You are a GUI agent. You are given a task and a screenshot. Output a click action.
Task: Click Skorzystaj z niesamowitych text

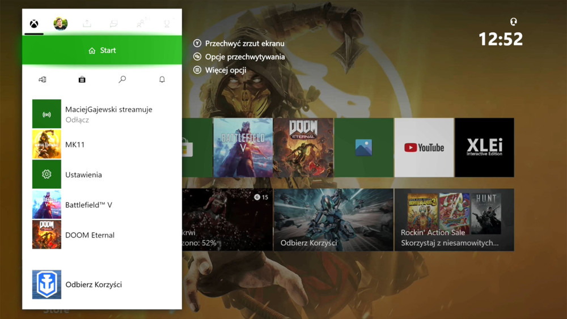click(x=450, y=243)
